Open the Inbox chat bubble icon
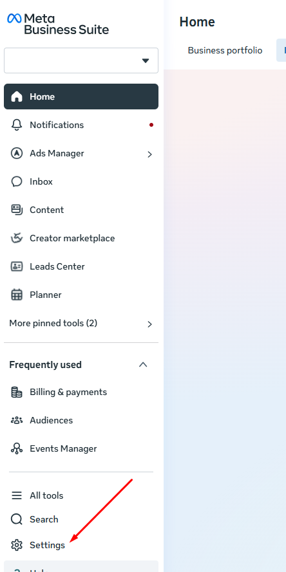Image resolution: width=286 pixels, height=572 pixels. (17, 181)
